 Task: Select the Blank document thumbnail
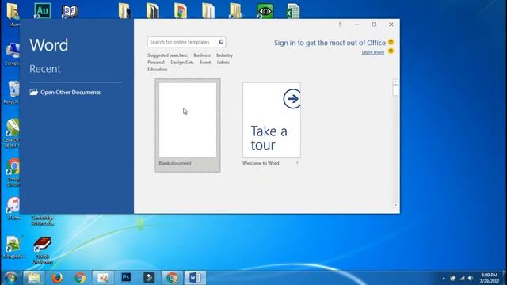pyautogui.click(x=188, y=125)
